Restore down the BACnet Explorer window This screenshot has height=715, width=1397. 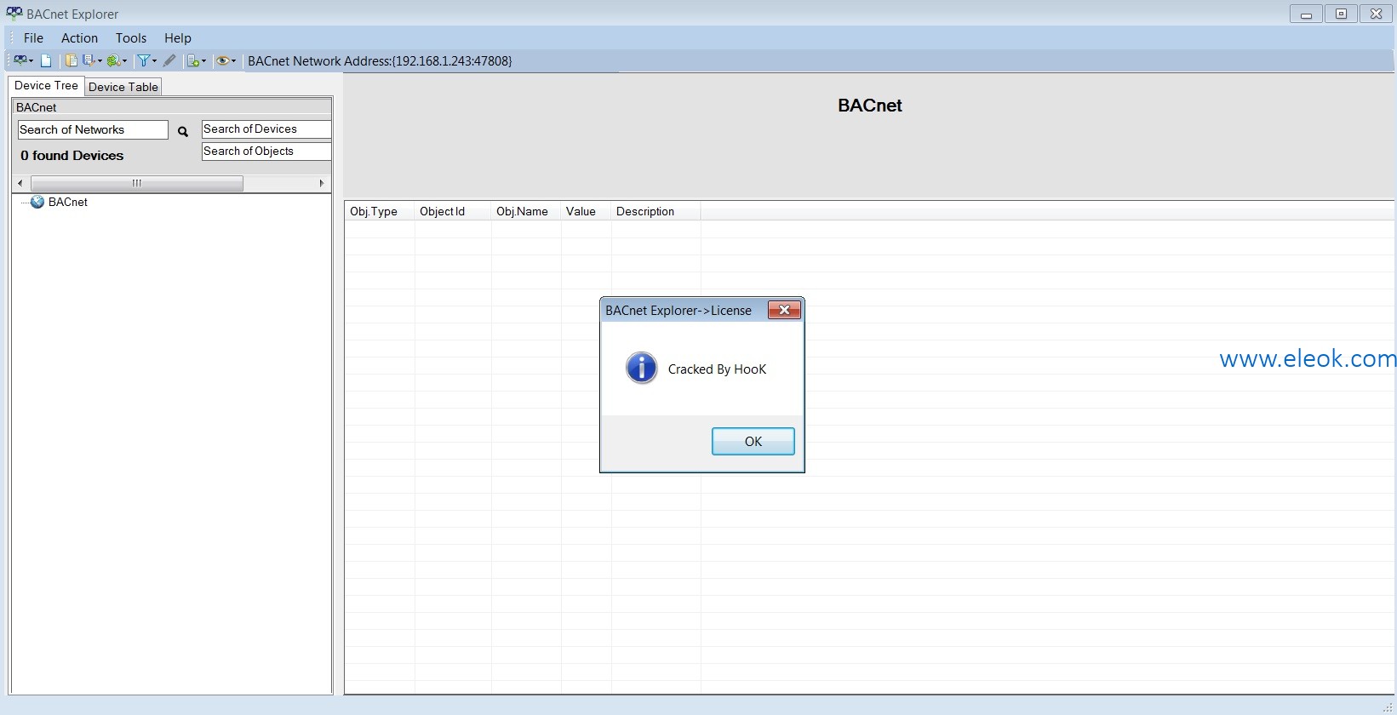(1341, 14)
